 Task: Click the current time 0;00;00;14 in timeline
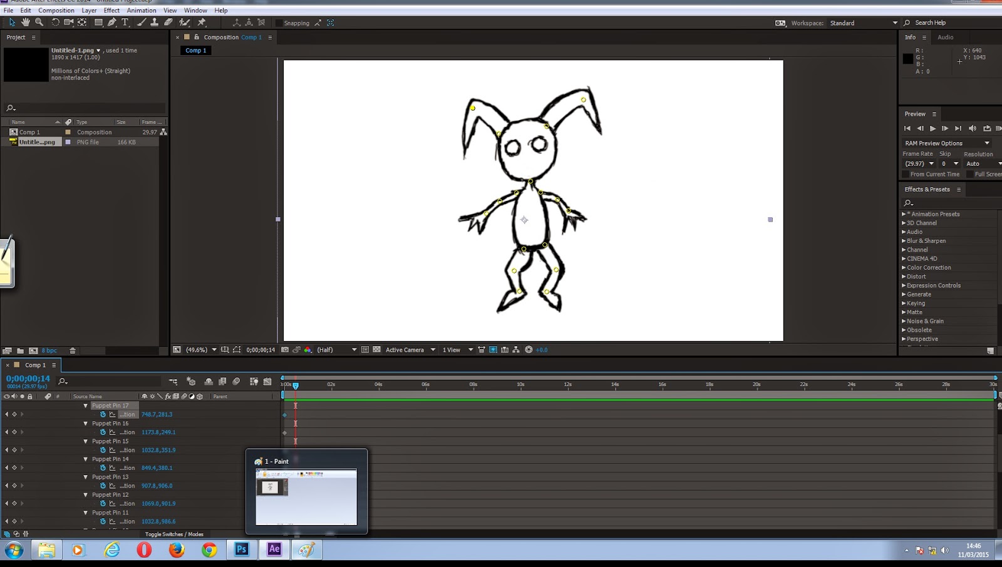pyautogui.click(x=28, y=379)
